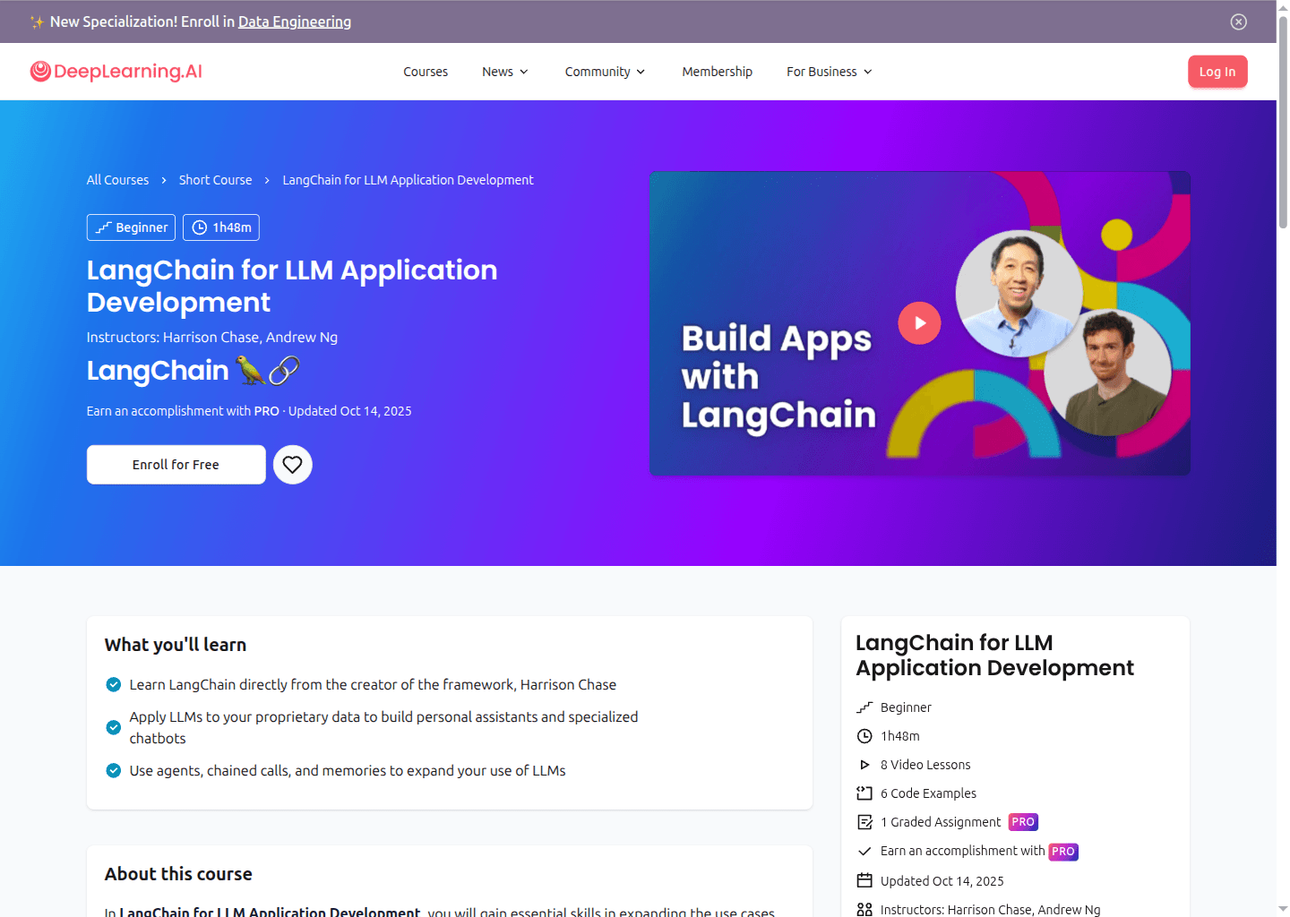Image resolution: width=1290 pixels, height=917 pixels.
Task: Open the Membership page
Action: coord(718,72)
